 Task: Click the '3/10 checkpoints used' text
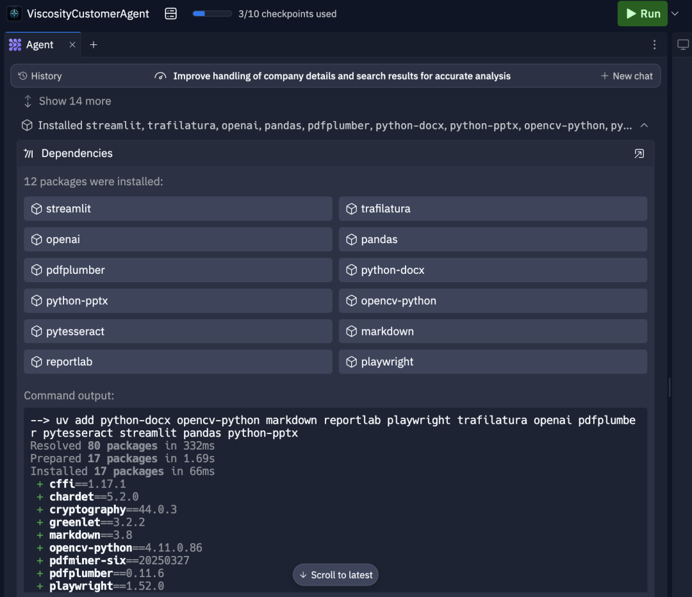pos(287,13)
